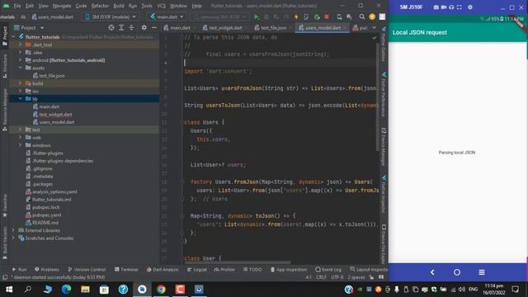Switch to test_file.json editor tab

(271, 27)
